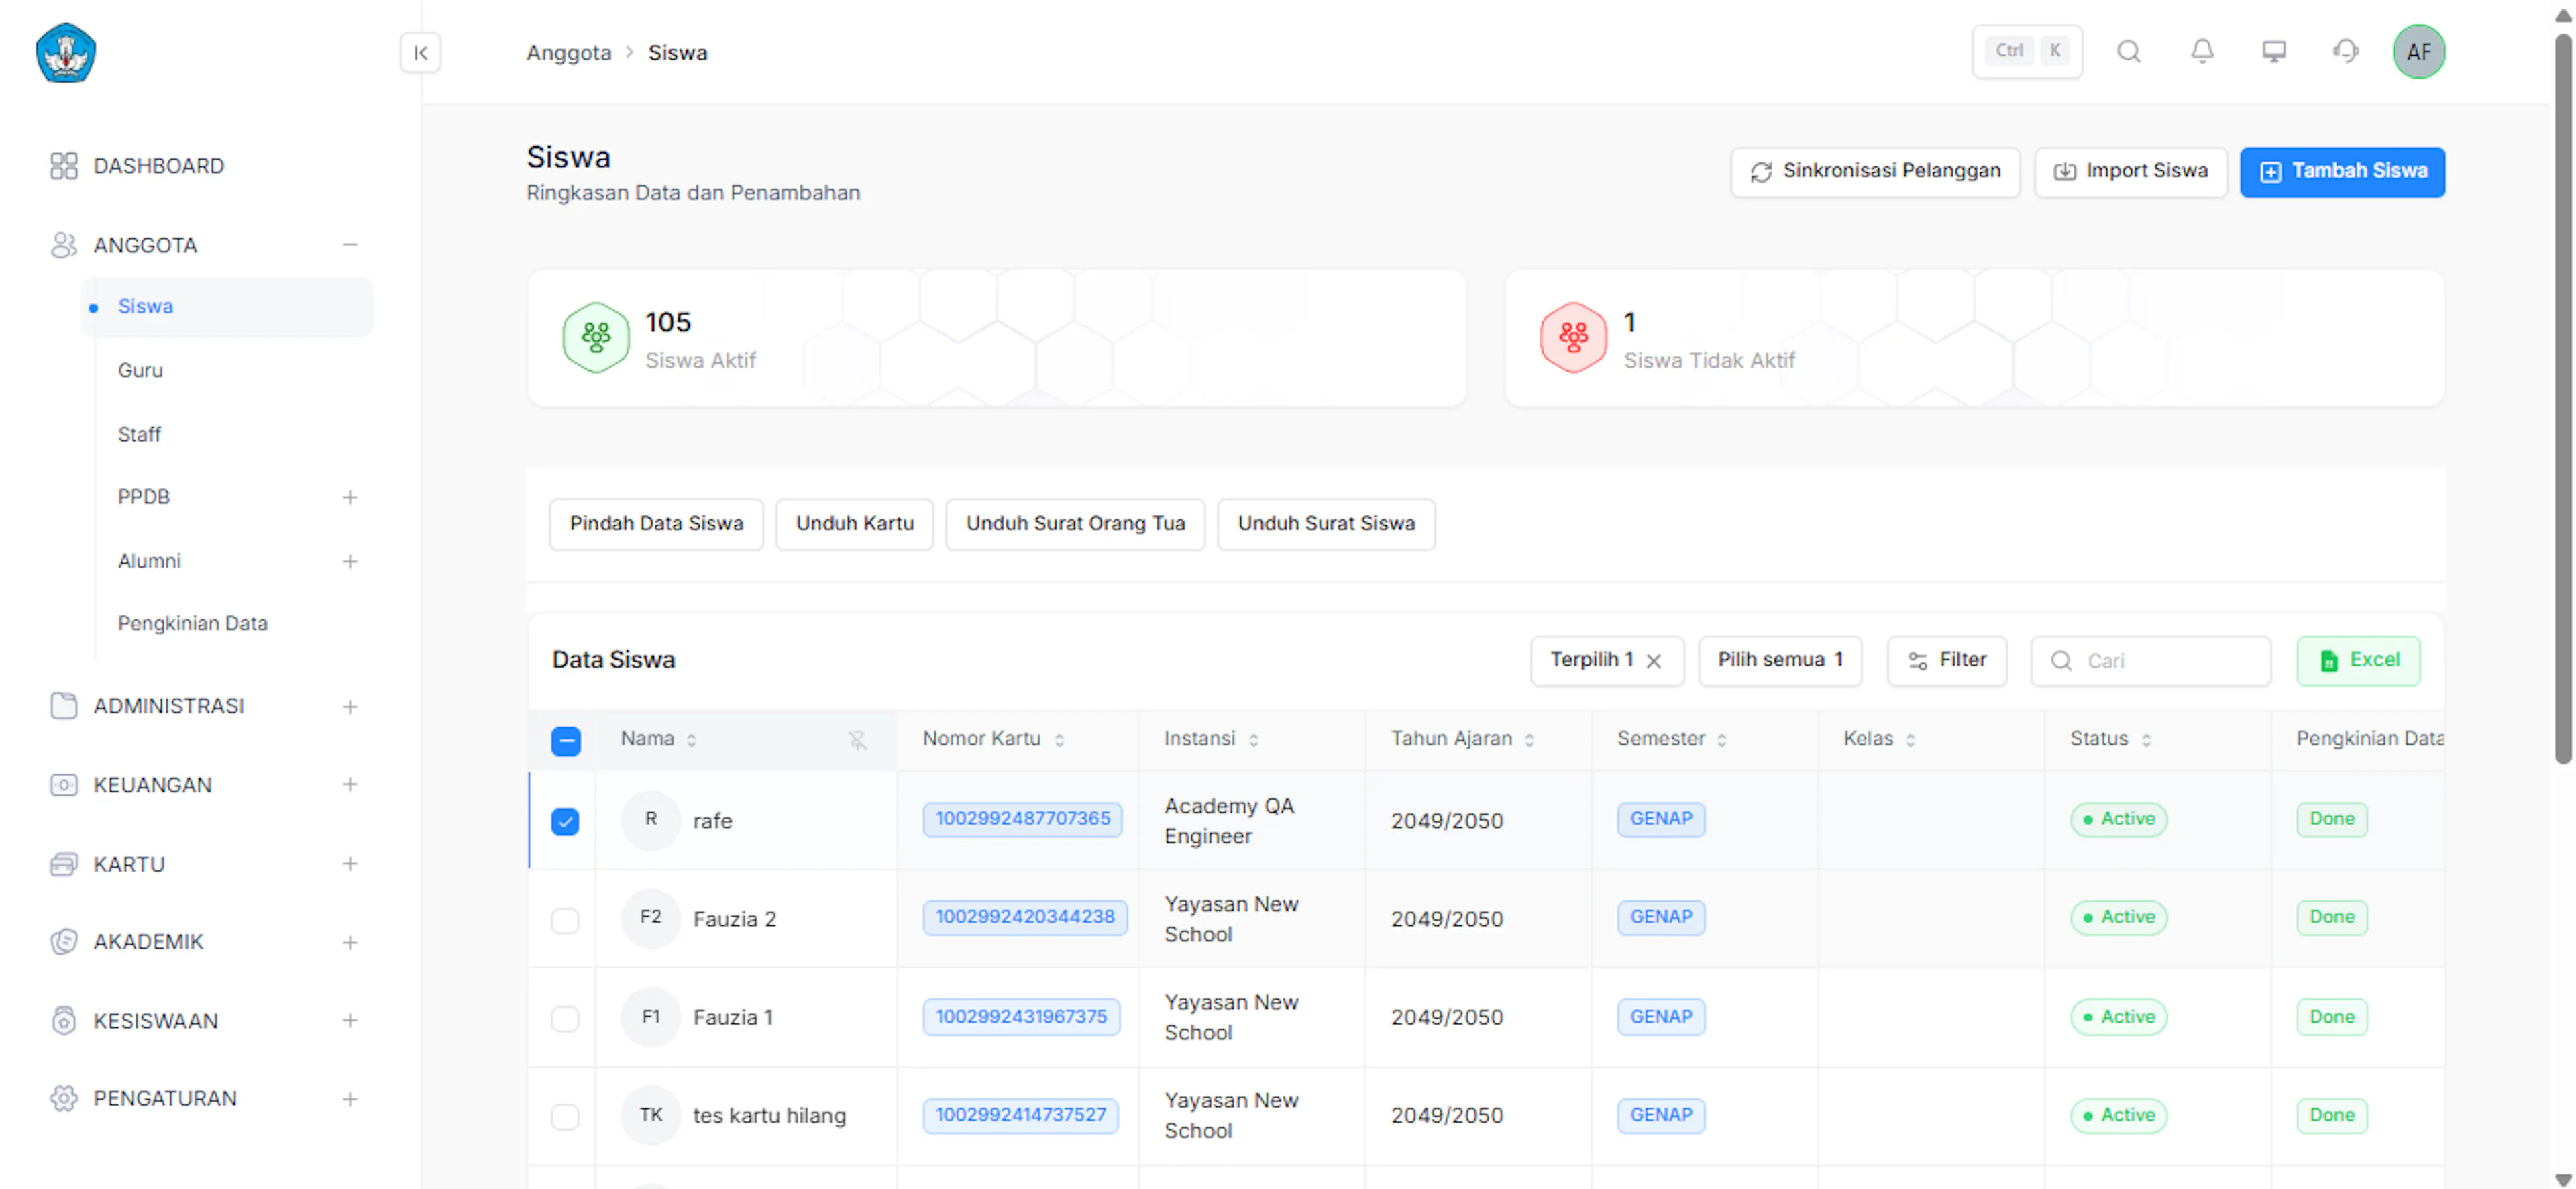Image resolution: width=2576 pixels, height=1189 pixels.
Task: Check the Fauzia 1 row checkbox
Action: click(565, 1018)
